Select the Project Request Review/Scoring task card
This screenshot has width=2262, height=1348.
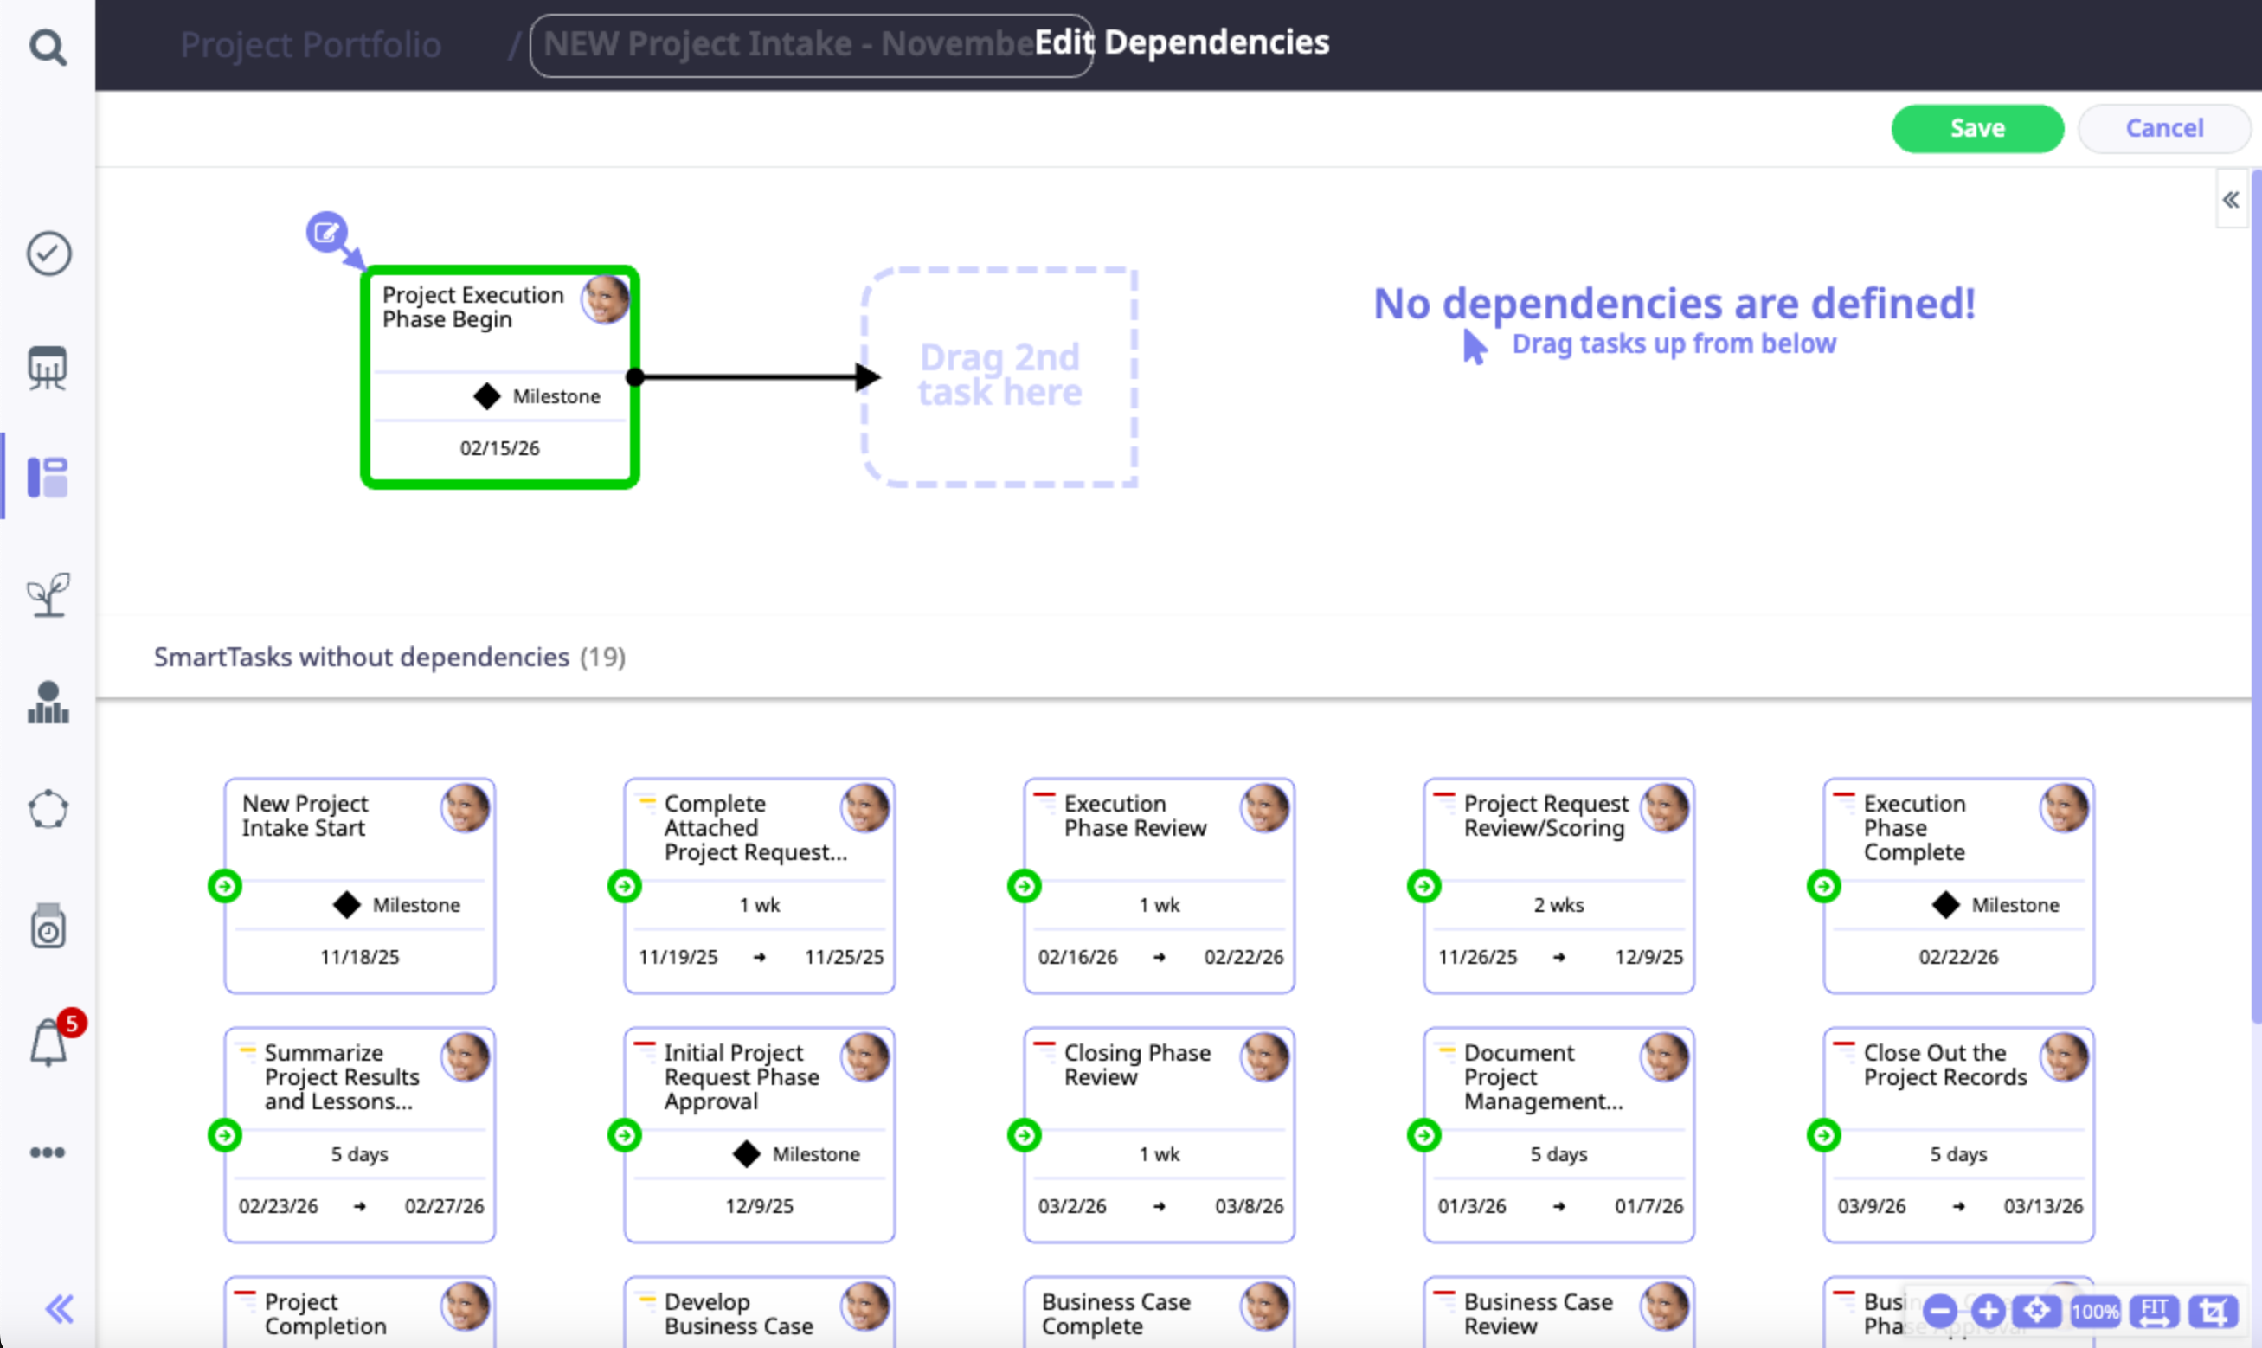(1558, 886)
